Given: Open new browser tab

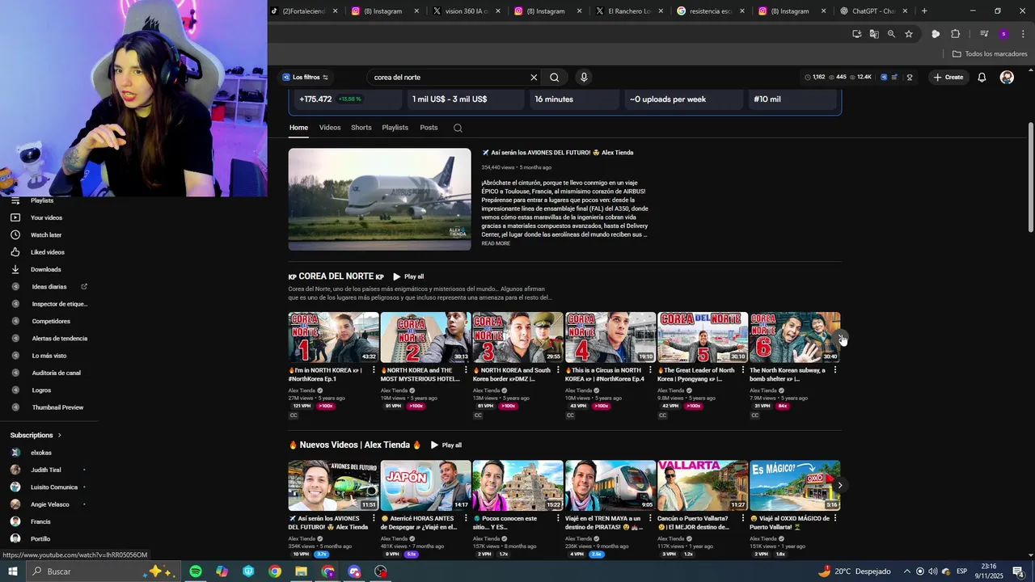Looking at the screenshot, I should coord(924,11).
